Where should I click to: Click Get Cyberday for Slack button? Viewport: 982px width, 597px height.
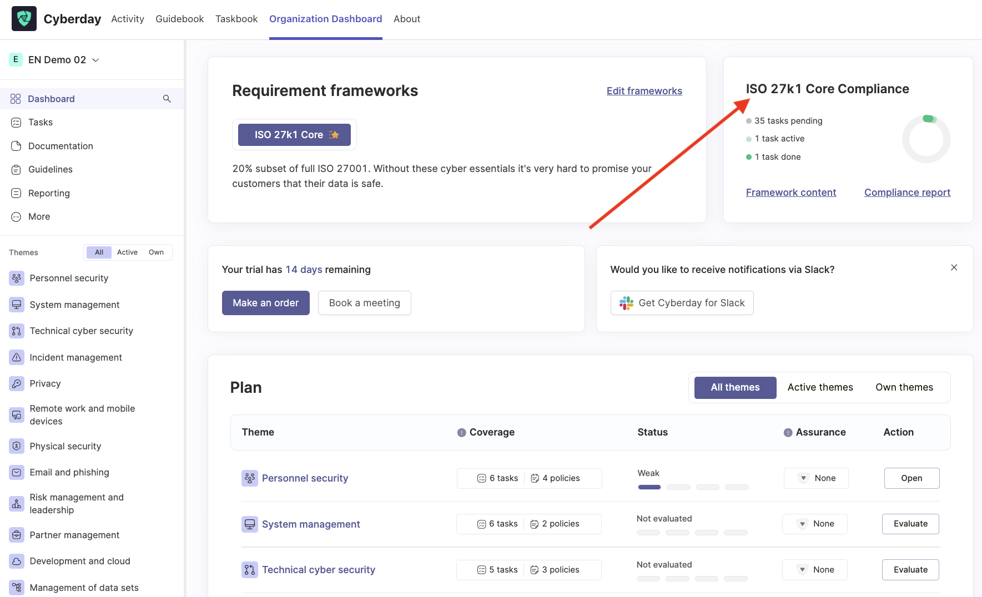682,303
